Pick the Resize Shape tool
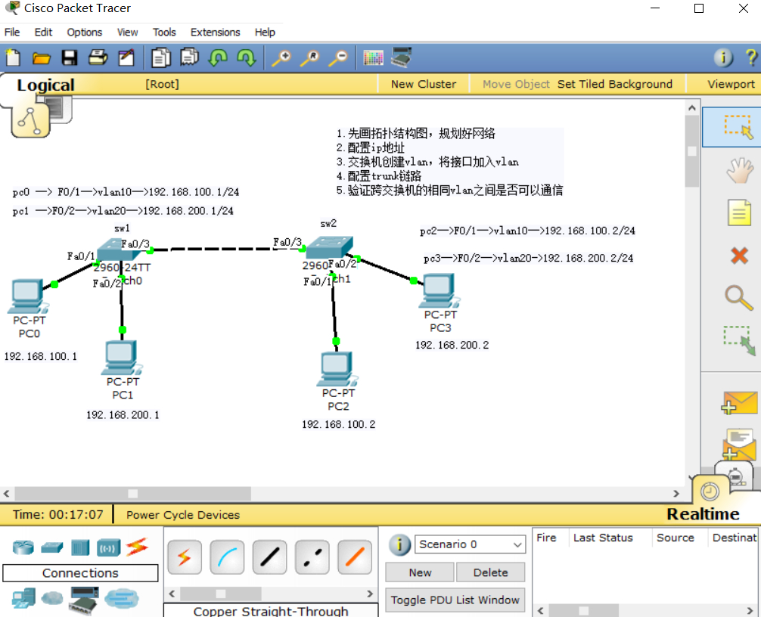This screenshot has height=617, width=761. 740,340
